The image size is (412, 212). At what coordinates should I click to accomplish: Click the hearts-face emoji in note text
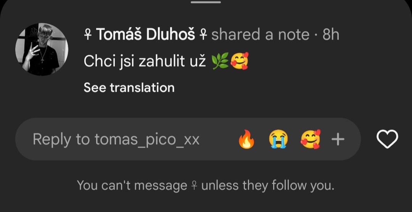coord(239,61)
